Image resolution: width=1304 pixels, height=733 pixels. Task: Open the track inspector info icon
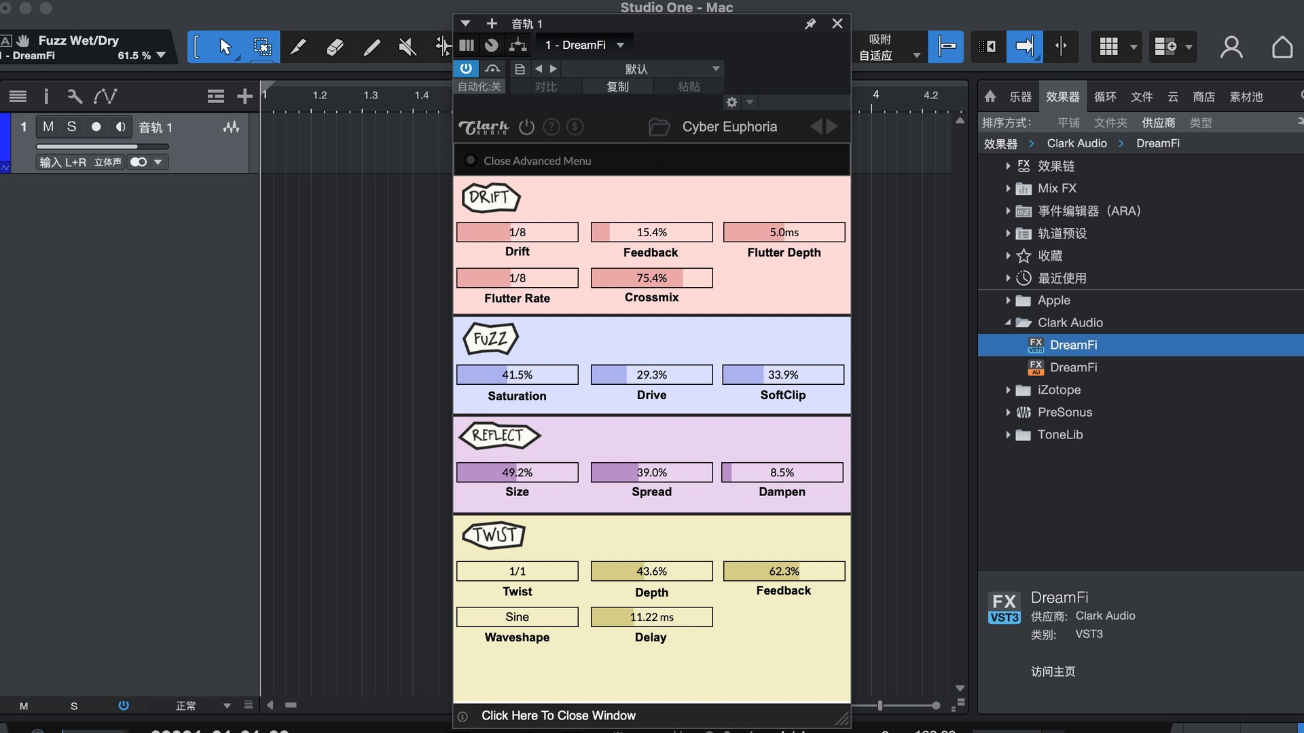(46, 96)
